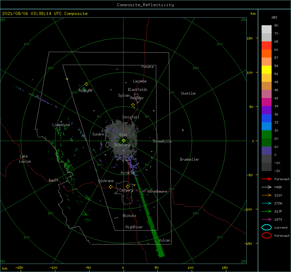Viewport: 291px width, 272px height.
Task: Click the Airdrie city label
Action: pos(127,173)
